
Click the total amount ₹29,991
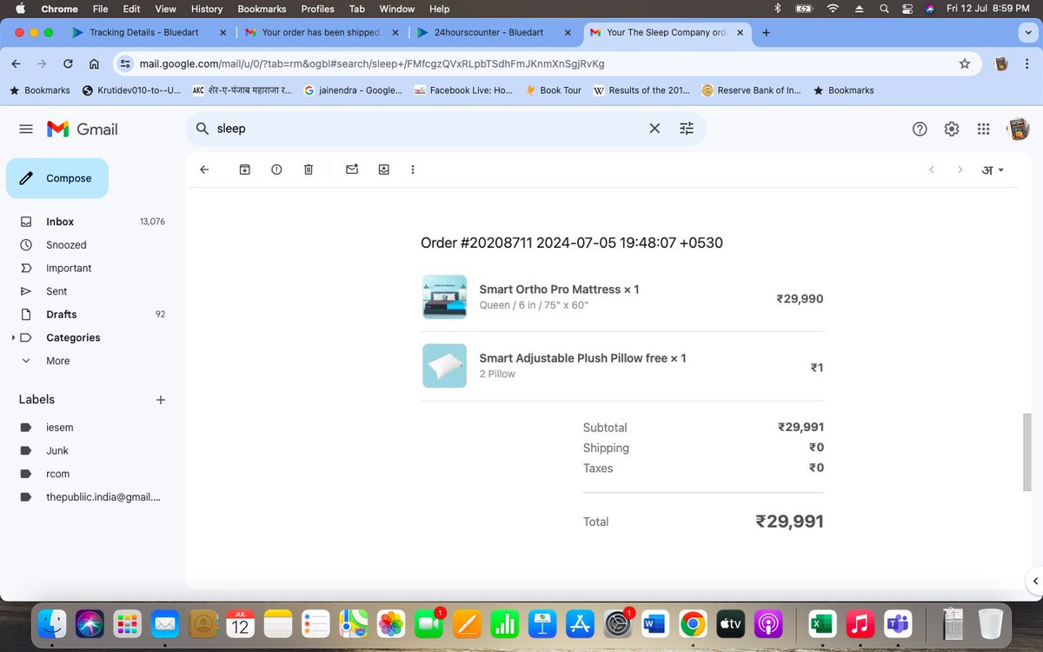[x=789, y=522]
